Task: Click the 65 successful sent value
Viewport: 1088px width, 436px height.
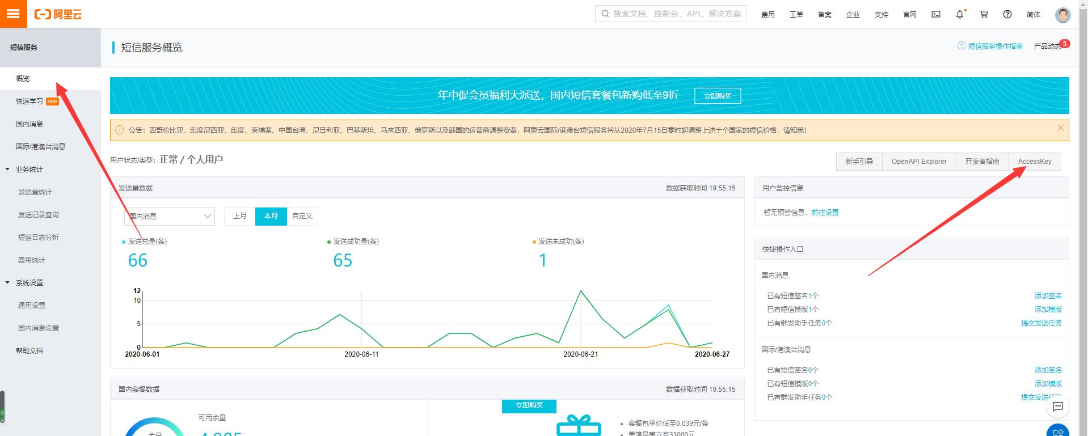Action: 343,260
